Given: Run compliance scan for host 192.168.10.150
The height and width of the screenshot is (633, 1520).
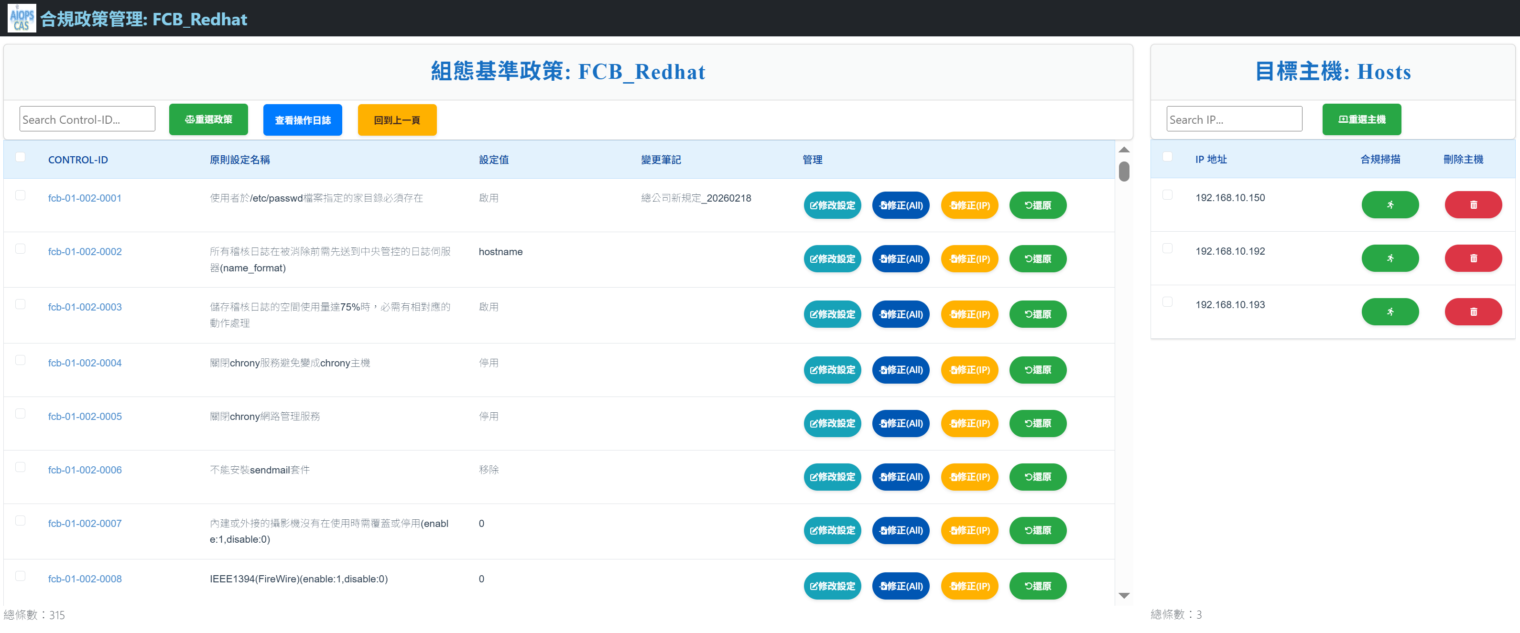Looking at the screenshot, I should click(1390, 204).
